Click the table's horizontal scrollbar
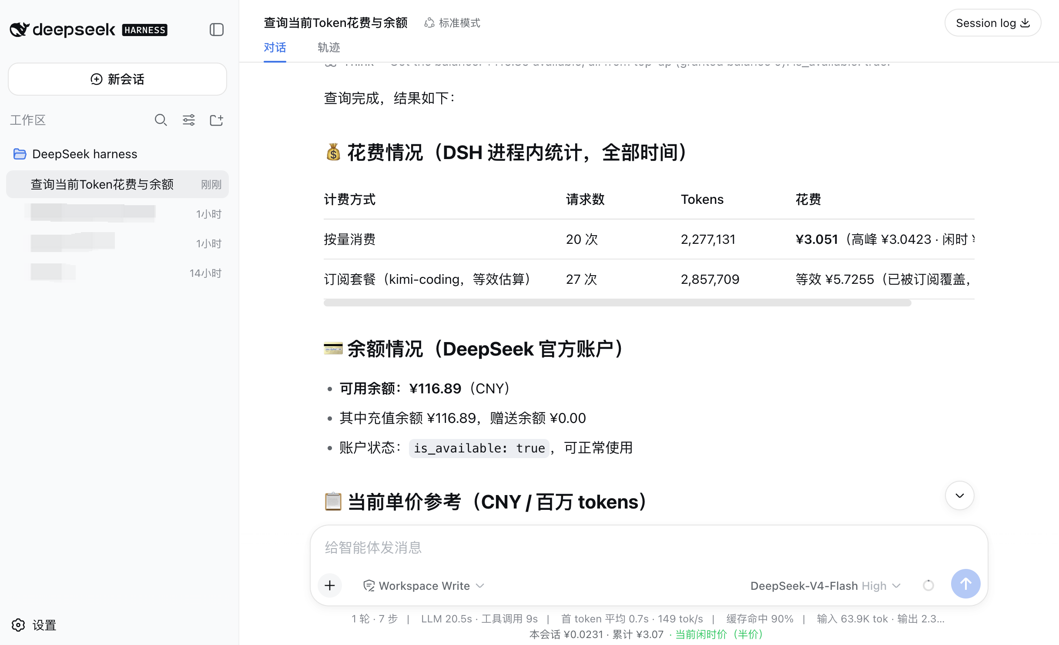 tap(617, 303)
